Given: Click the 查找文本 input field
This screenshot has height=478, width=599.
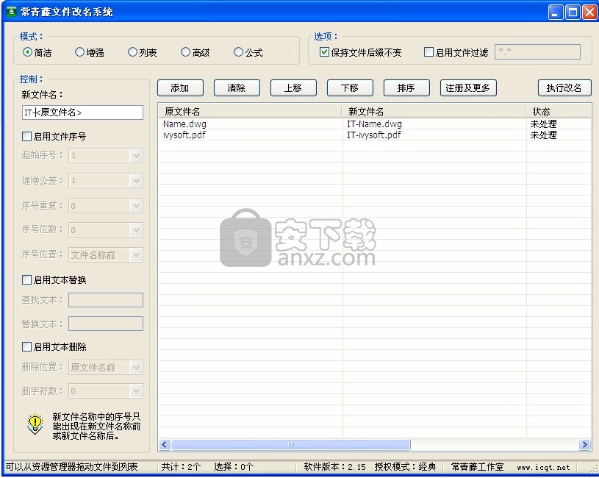Looking at the screenshot, I should point(106,300).
